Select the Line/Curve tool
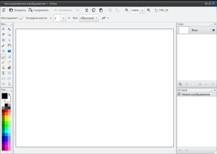Image resolution: width=217 pixels, height=154 pixels. coord(9,73)
